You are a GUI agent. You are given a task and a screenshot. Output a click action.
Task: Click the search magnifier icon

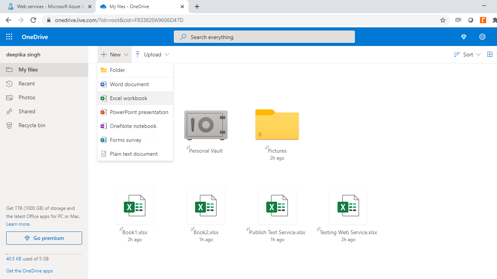183,37
